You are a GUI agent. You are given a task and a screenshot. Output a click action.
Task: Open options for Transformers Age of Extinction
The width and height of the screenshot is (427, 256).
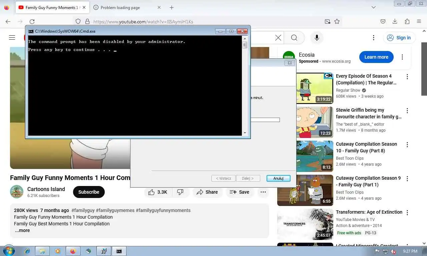coord(407,213)
